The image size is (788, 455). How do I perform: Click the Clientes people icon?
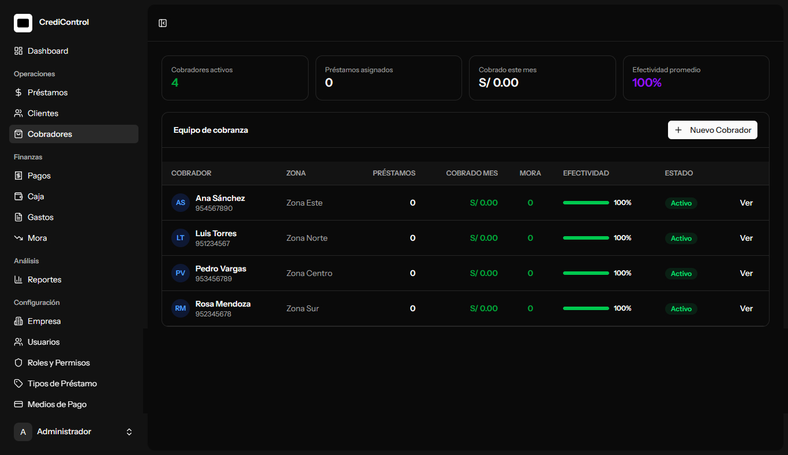[18, 113]
